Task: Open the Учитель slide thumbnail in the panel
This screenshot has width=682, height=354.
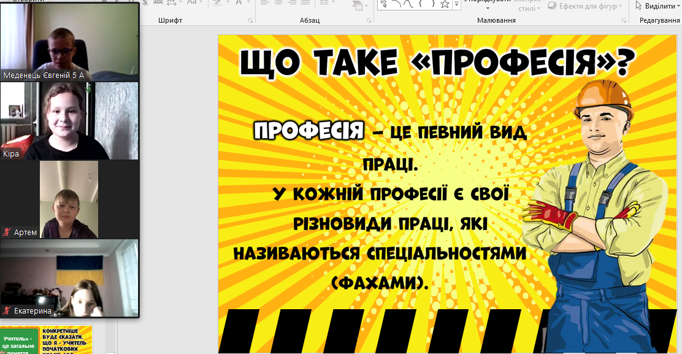Action: click(46, 339)
